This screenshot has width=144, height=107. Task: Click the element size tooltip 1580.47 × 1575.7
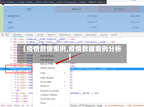pyautogui.click(x=97, y=2)
